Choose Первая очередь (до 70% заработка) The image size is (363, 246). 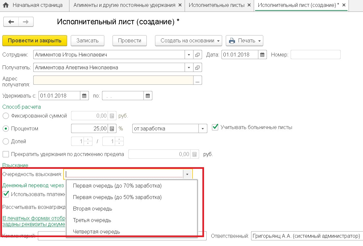coord(132,186)
